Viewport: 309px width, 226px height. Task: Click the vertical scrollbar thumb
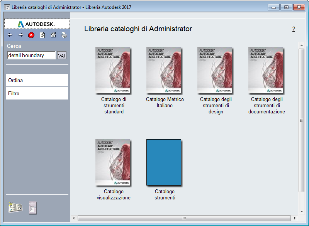coord(302,120)
